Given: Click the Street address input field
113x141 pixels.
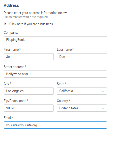Looking at the screenshot, I should click(x=55, y=74).
